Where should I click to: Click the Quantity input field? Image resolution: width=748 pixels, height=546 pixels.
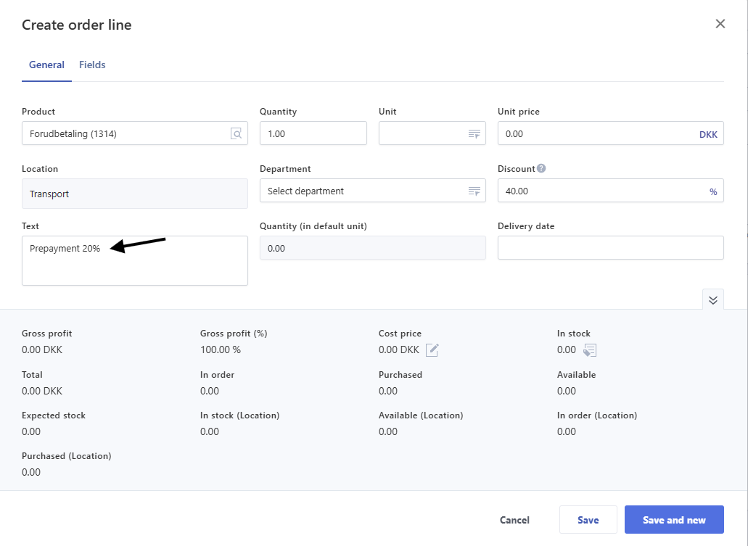(313, 133)
